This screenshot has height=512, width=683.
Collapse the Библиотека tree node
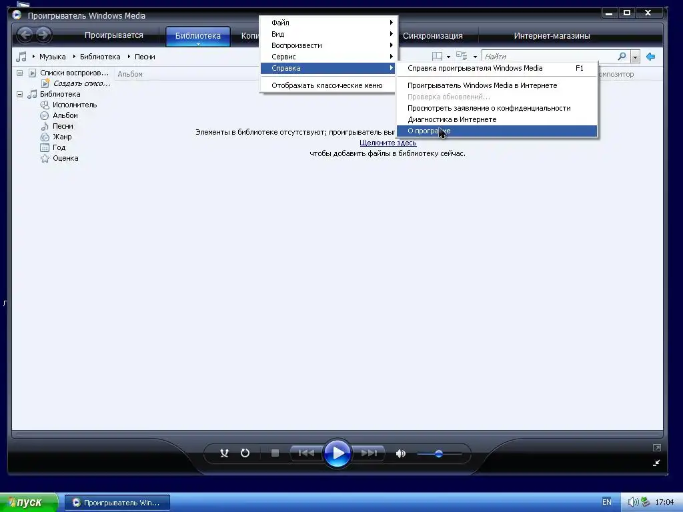coord(19,94)
